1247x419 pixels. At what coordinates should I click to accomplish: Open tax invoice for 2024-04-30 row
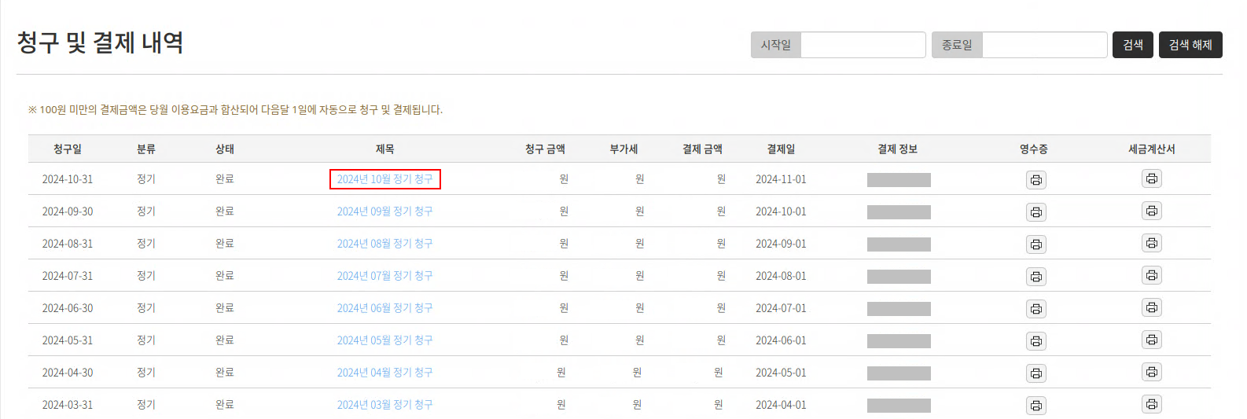(x=1151, y=372)
